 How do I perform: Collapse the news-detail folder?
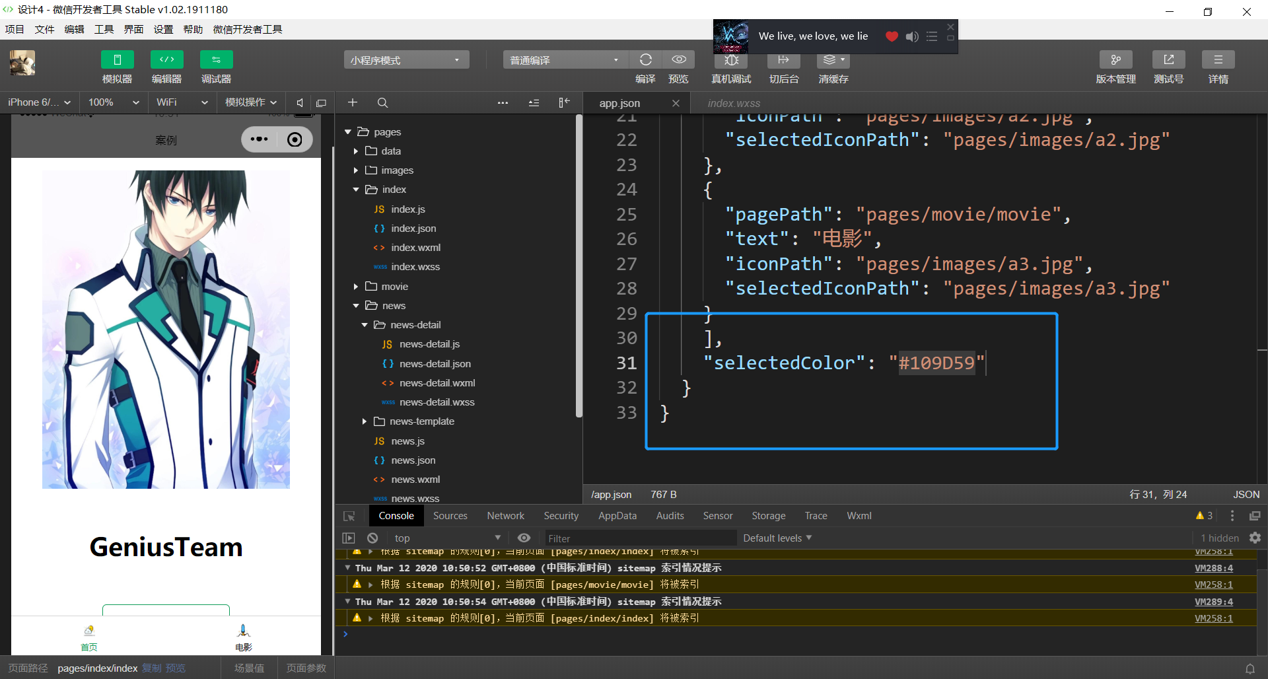365,325
